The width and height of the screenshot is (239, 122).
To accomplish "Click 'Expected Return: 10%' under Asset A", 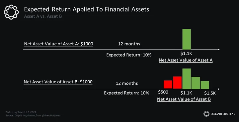I will [129, 55].
